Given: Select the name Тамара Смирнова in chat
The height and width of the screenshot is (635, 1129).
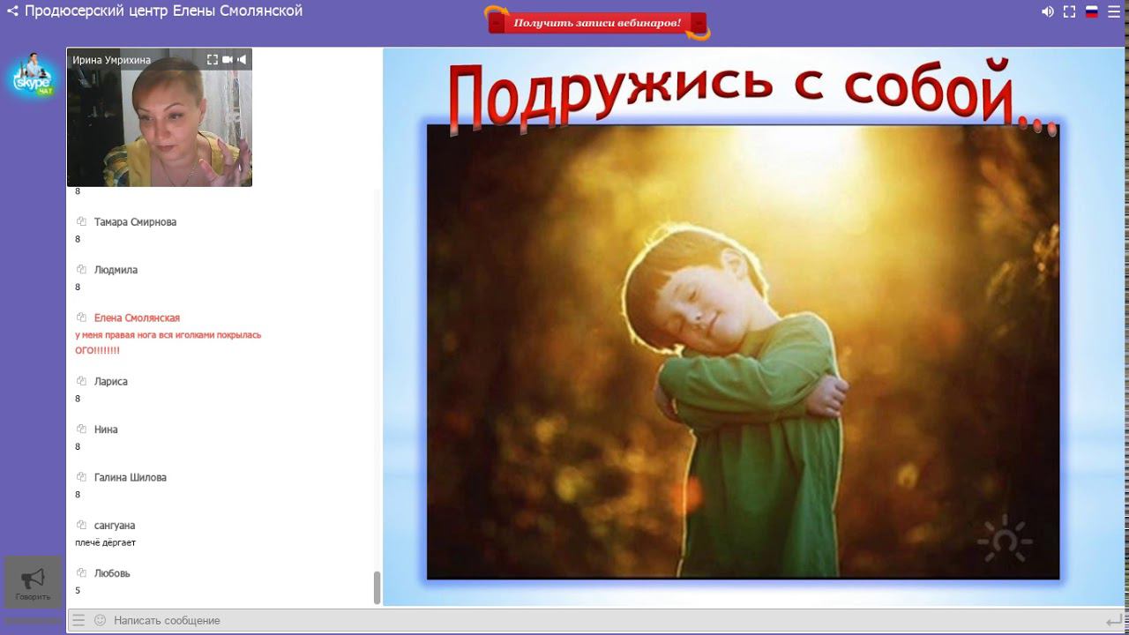Looking at the screenshot, I should click(x=135, y=222).
